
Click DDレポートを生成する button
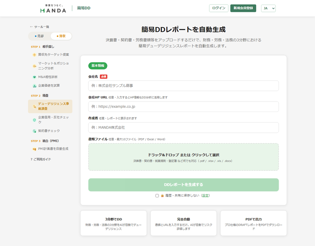click(x=183, y=185)
